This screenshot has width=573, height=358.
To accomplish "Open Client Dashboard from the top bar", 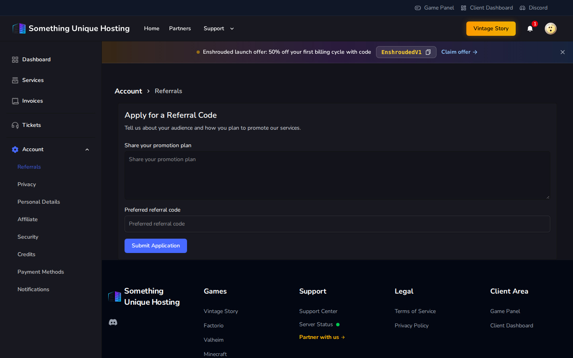I will pyautogui.click(x=487, y=8).
